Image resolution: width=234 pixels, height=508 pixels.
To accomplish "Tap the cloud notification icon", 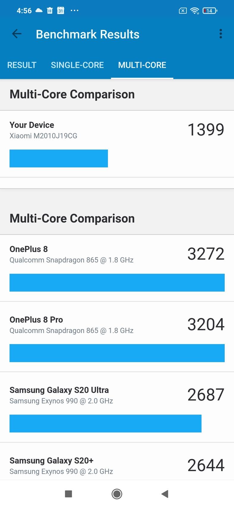I will [x=39, y=10].
